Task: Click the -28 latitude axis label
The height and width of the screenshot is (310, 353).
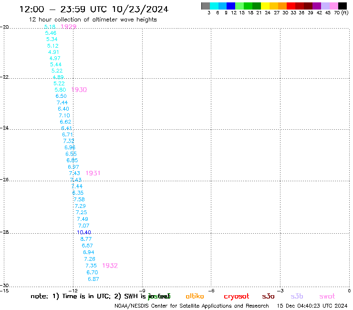Action: tap(4, 232)
